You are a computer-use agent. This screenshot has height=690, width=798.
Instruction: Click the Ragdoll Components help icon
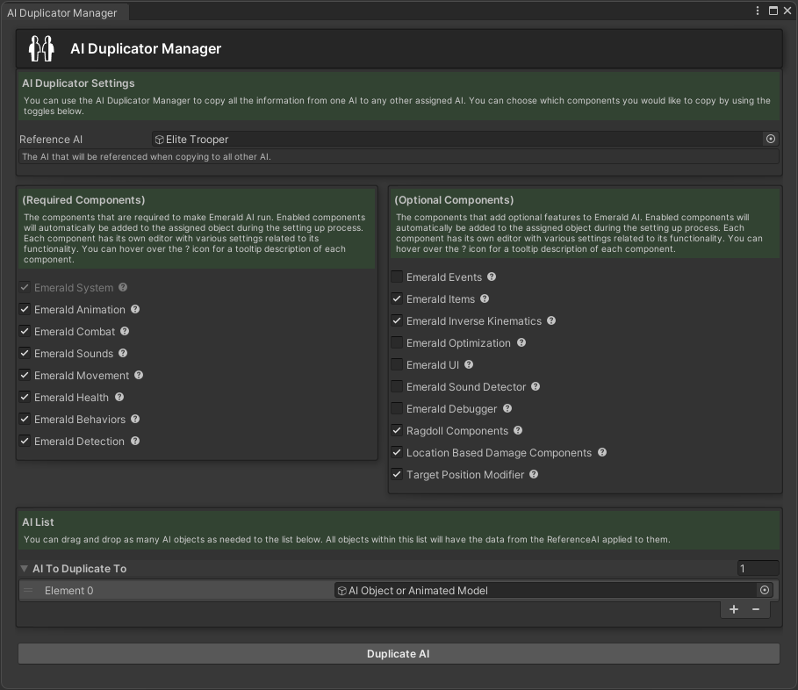click(x=518, y=430)
